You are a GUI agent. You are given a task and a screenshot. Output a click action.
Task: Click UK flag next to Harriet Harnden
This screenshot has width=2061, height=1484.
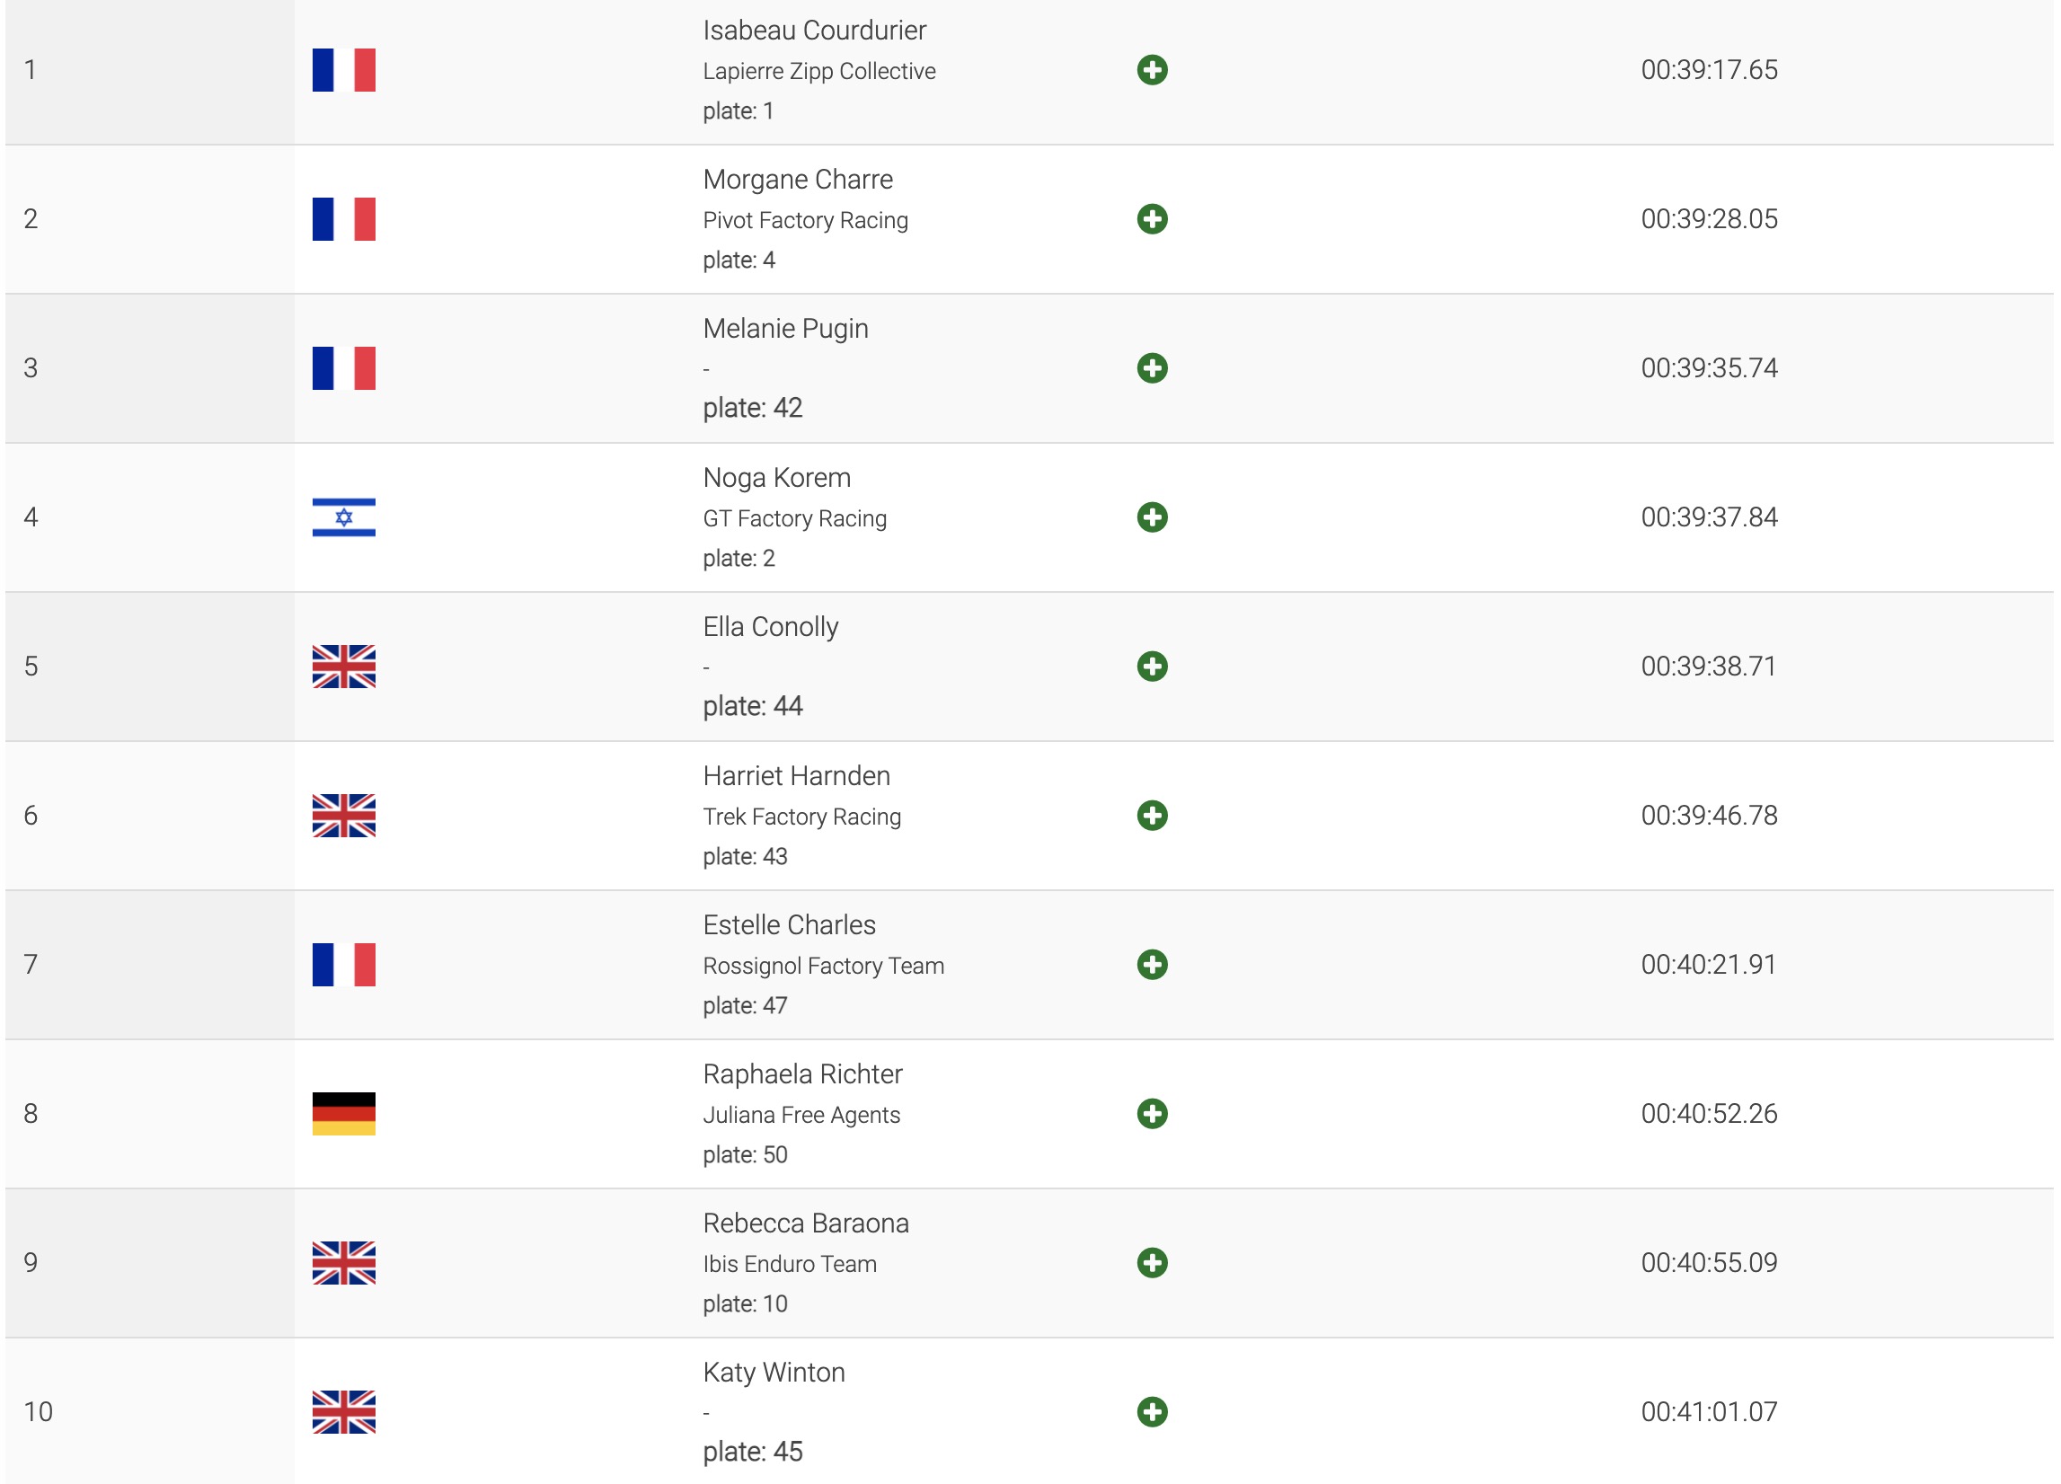click(x=343, y=815)
